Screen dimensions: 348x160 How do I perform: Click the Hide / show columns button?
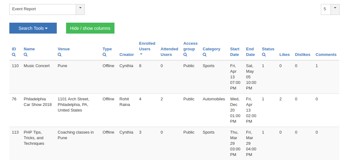tap(90, 28)
